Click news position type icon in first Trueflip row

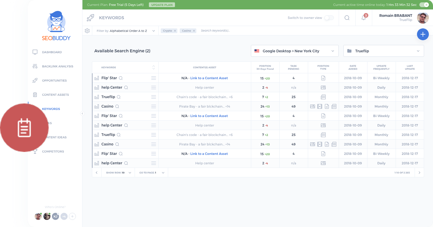click(x=323, y=97)
